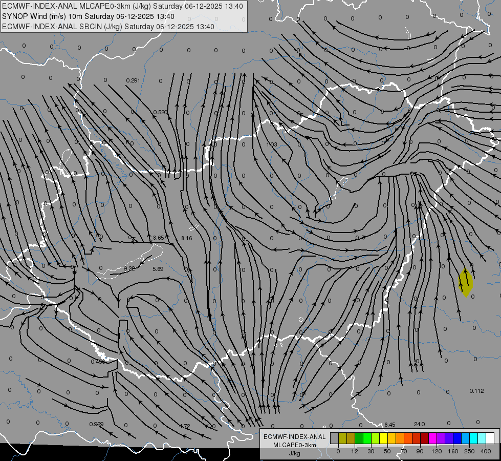Pick the bright yellow legend swatch

[x=383, y=438]
